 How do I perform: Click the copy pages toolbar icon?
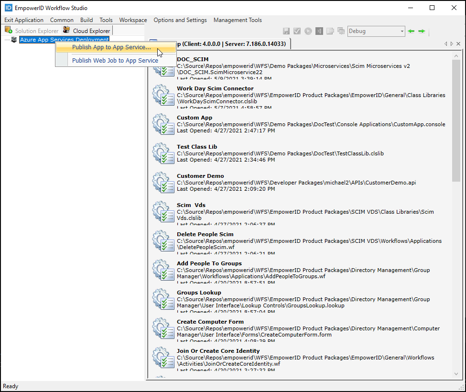click(x=330, y=31)
